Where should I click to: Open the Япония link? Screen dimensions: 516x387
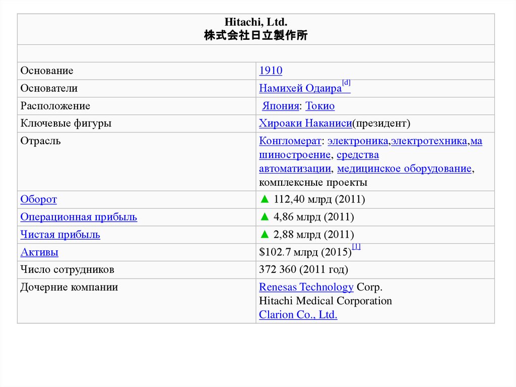pos(280,106)
